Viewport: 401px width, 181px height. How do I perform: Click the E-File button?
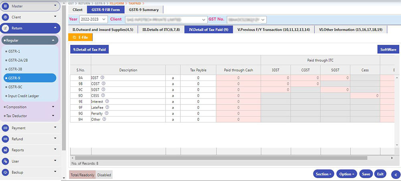[x=81, y=37]
